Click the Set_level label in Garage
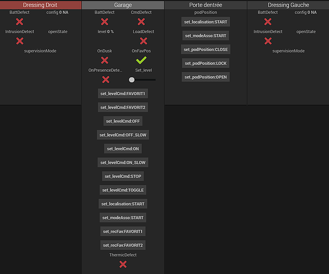329x274 pixels. click(144, 70)
